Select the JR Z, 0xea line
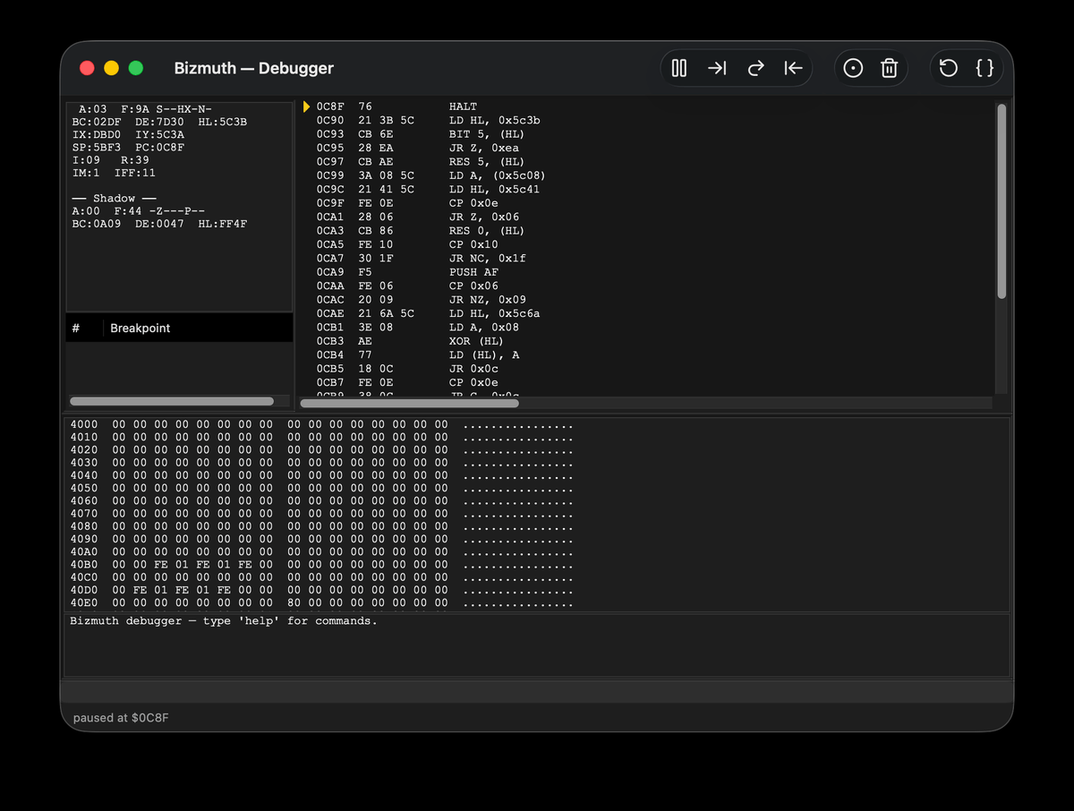Image resolution: width=1074 pixels, height=811 pixels. tap(417, 148)
